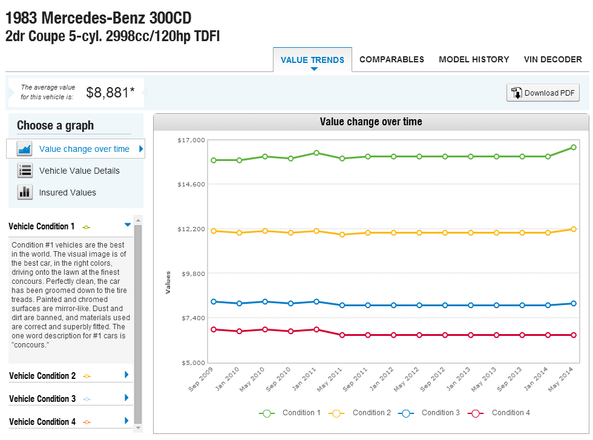Screen dimensions: 593x440
Task: Click the PDF document icon in Download button
Action: click(x=516, y=93)
